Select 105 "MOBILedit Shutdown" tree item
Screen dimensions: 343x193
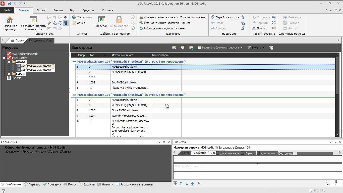point(37,70)
